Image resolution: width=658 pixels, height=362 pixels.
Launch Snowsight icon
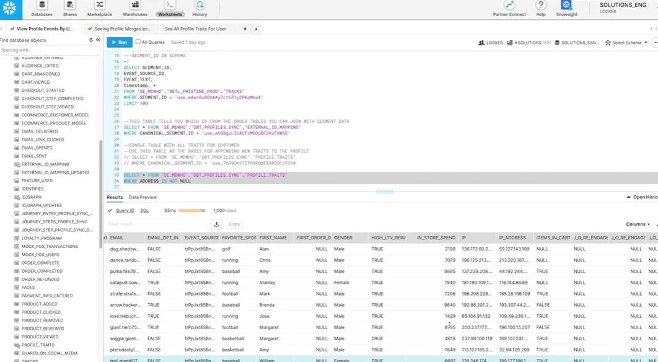(566, 6)
